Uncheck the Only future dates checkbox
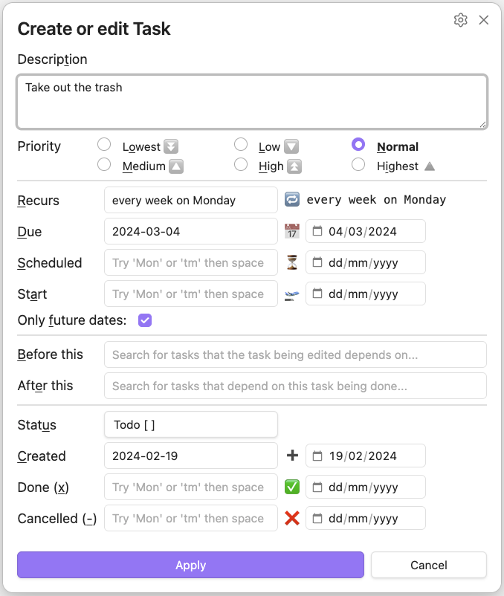Viewport: 504px width, 596px height. click(x=145, y=321)
